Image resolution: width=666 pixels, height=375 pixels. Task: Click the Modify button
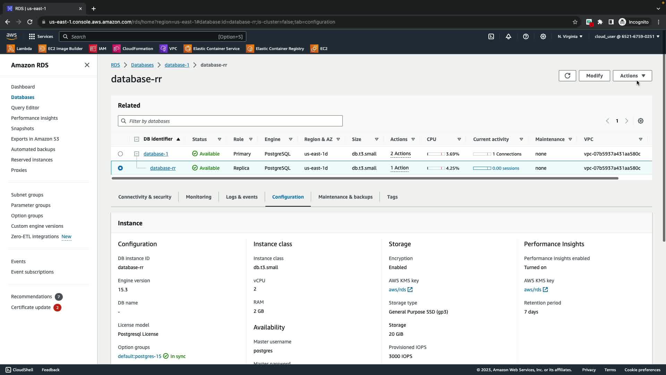(x=594, y=76)
